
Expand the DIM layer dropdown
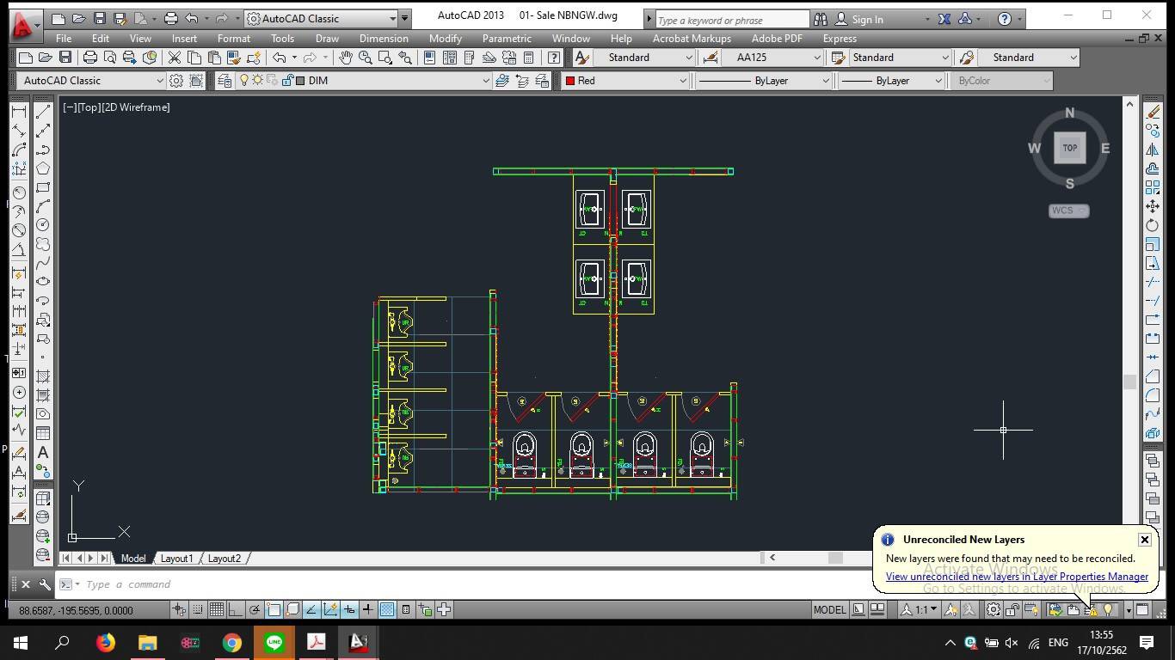tap(485, 81)
